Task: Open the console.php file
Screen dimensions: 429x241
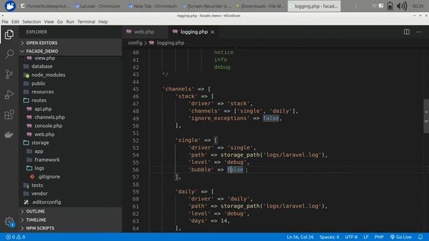Action: point(48,126)
